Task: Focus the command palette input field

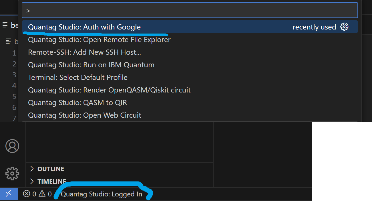Action: point(190,11)
